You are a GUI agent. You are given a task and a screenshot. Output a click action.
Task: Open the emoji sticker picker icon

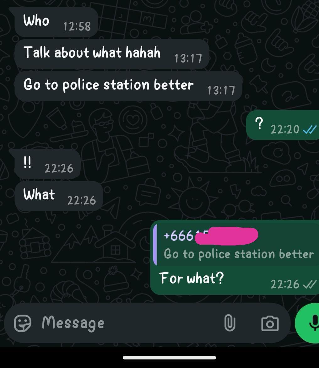22,323
